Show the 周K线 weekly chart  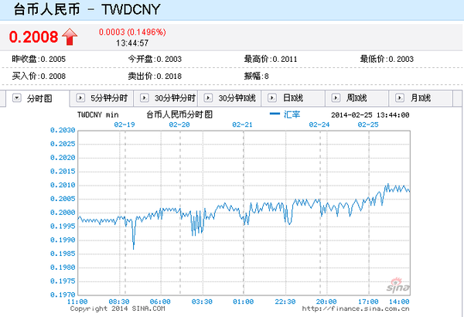357,98
